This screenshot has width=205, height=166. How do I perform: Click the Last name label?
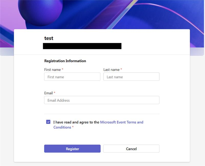click(x=111, y=70)
